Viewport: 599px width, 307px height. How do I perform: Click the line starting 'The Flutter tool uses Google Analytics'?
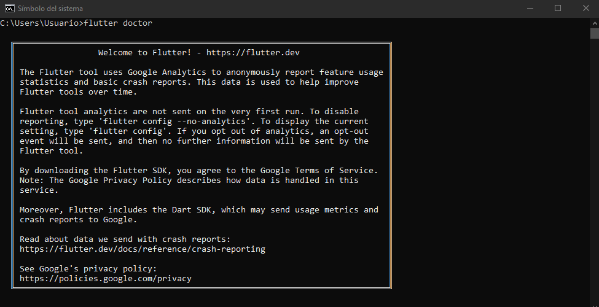[202, 72]
